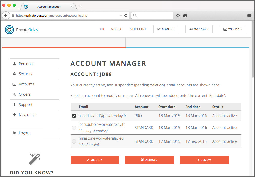The width and height of the screenshot is (255, 177).
Task: Select the milestone@privaterelay.eu radio button
Action: point(74,141)
